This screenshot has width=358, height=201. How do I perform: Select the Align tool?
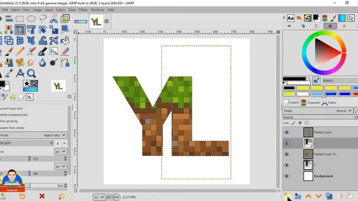(9, 18)
